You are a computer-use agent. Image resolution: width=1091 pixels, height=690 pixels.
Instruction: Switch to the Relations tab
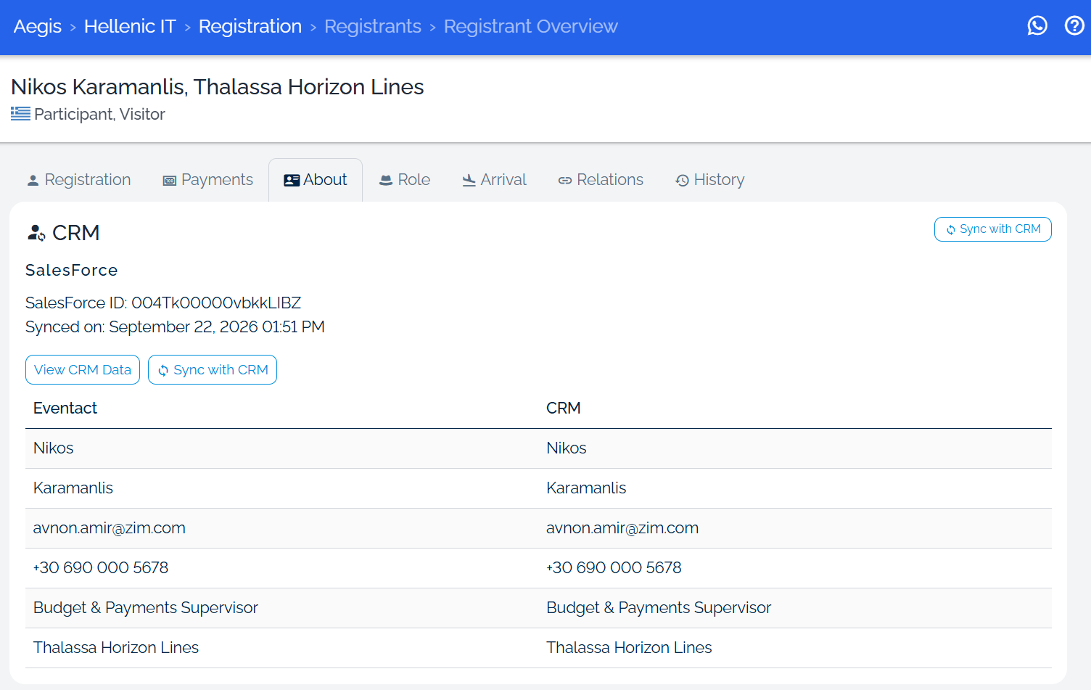(601, 180)
